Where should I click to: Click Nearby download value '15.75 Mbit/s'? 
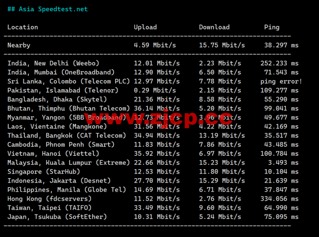coord(222,45)
